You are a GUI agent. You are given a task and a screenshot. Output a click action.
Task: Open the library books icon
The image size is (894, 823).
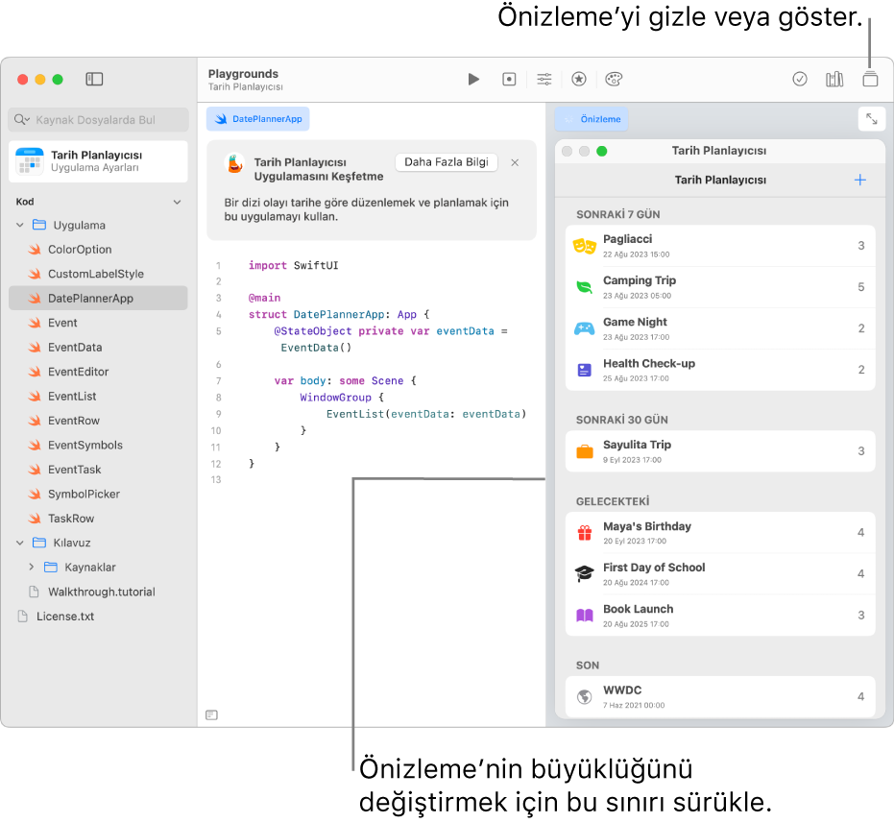tap(834, 79)
